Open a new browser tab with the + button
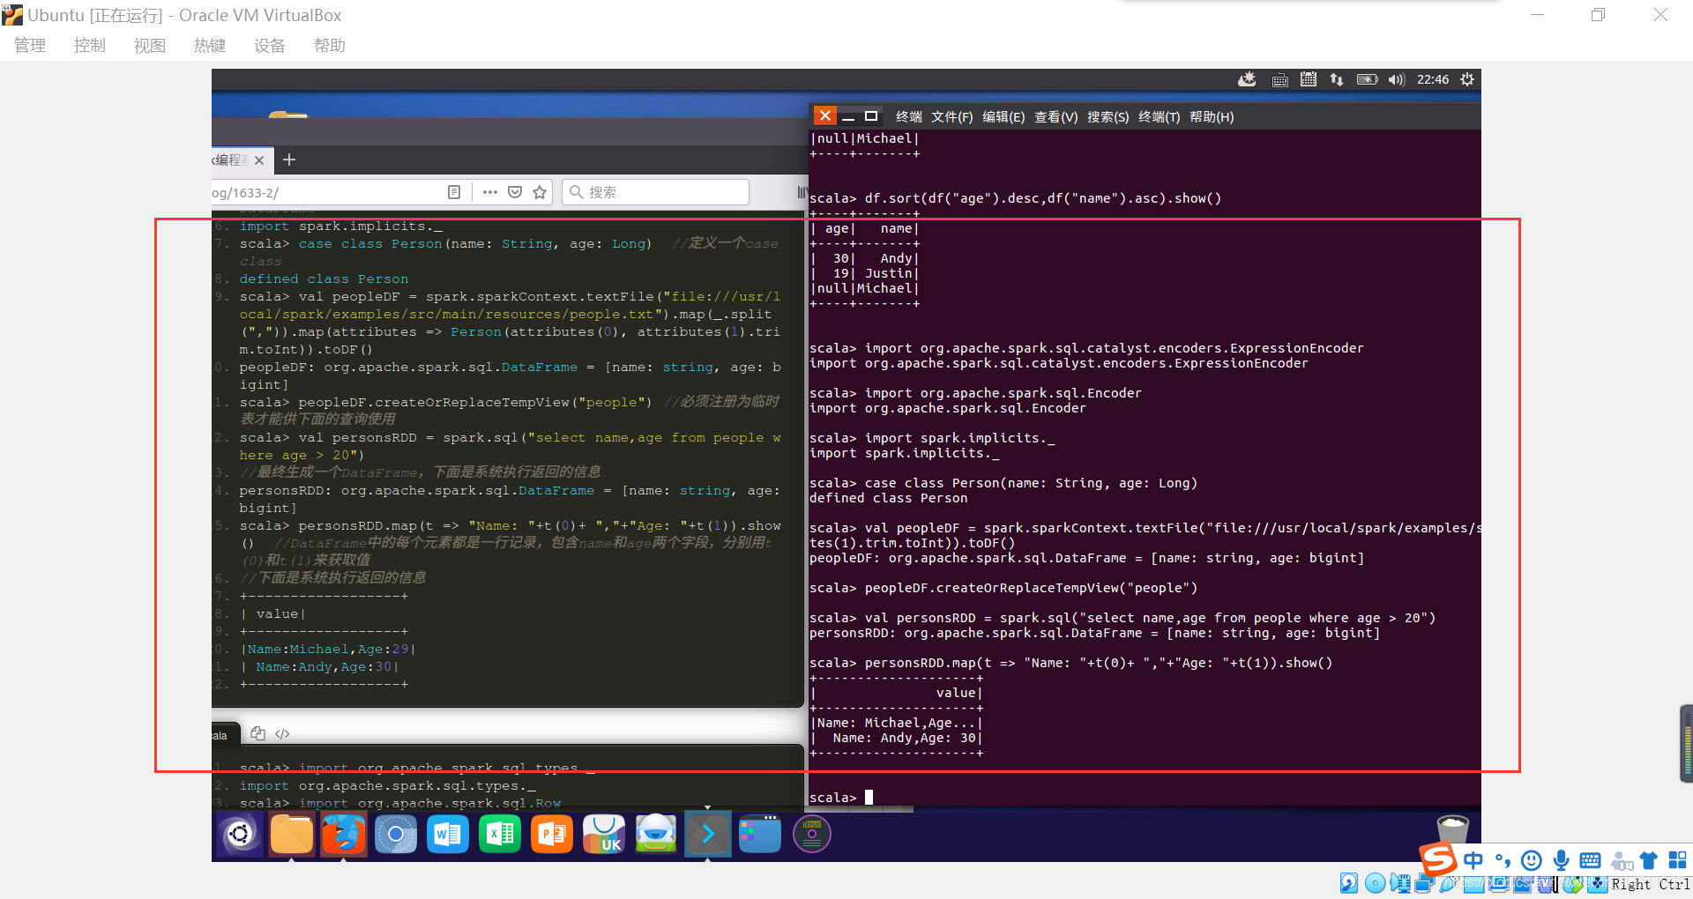The image size is (1693, 899). point(289,160)
